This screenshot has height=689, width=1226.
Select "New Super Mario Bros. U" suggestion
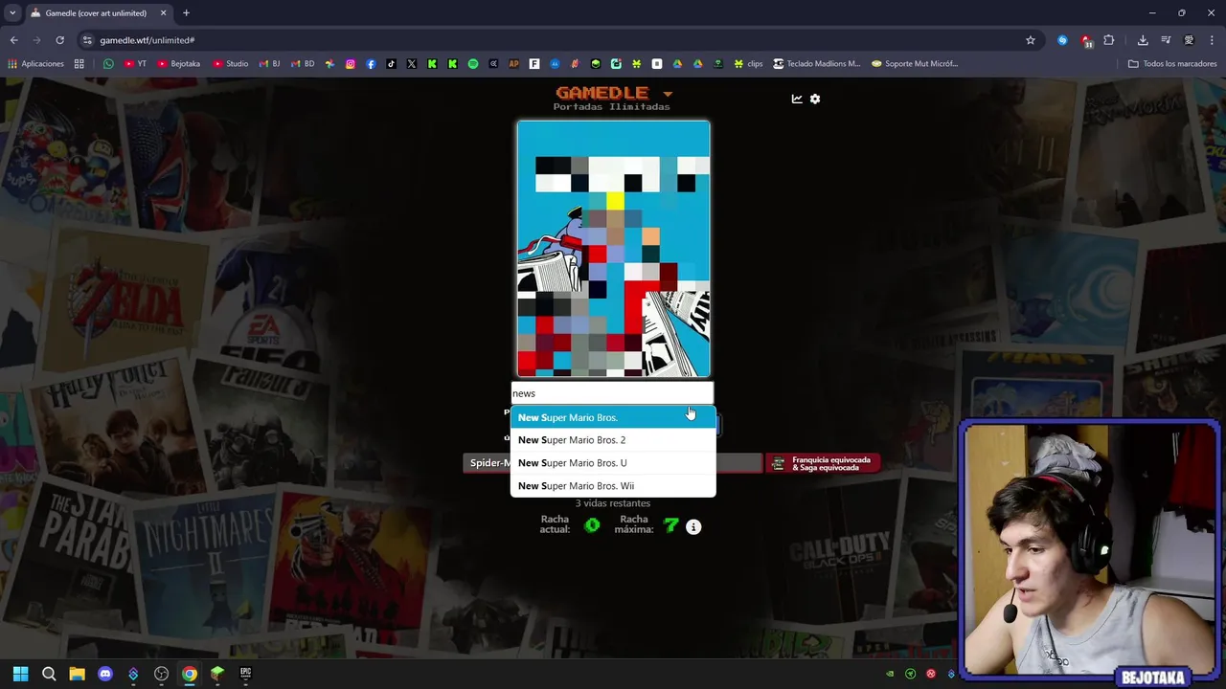tap(613, 463)
